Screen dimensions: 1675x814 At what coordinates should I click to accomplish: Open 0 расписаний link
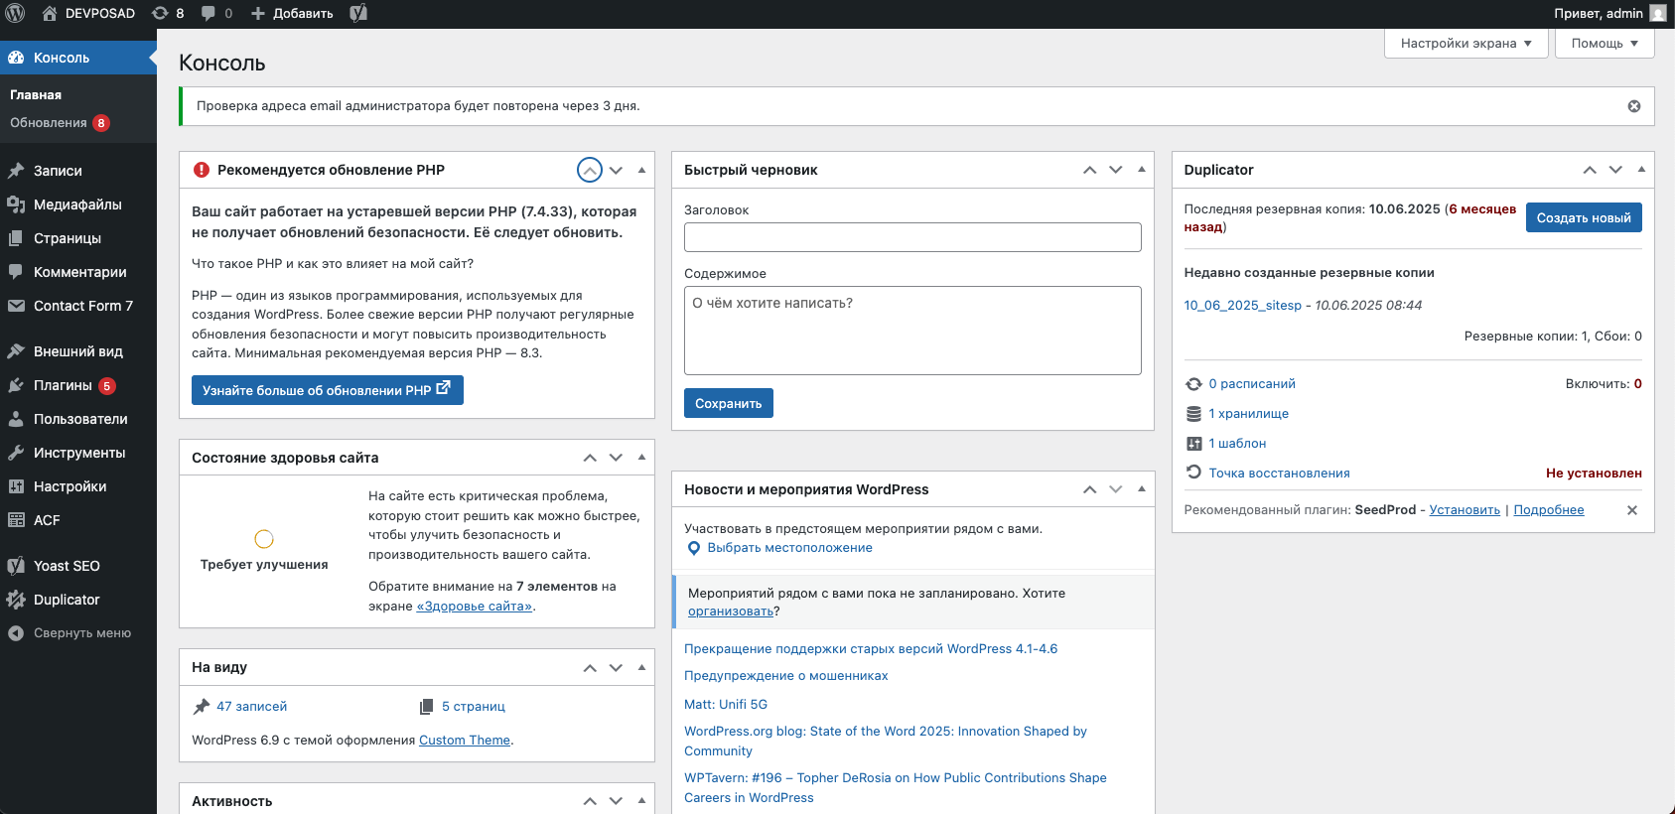(x=1252, y=384)
